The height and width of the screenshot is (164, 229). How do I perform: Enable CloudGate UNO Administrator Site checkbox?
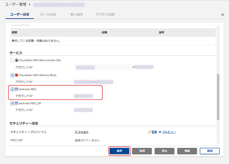(12, 60)
